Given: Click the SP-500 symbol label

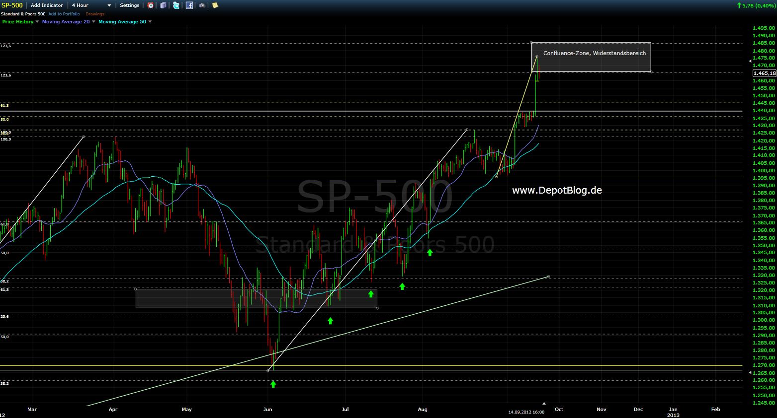Looking at the screenshot, I should [x=12, y=5].
